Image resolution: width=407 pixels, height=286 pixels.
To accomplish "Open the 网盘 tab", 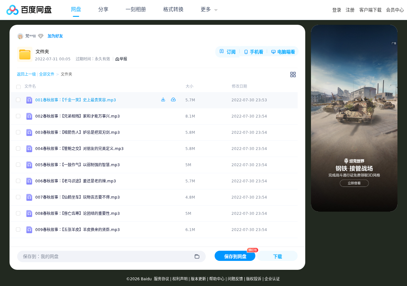I will pyautogui.click(x=76, y=10).
